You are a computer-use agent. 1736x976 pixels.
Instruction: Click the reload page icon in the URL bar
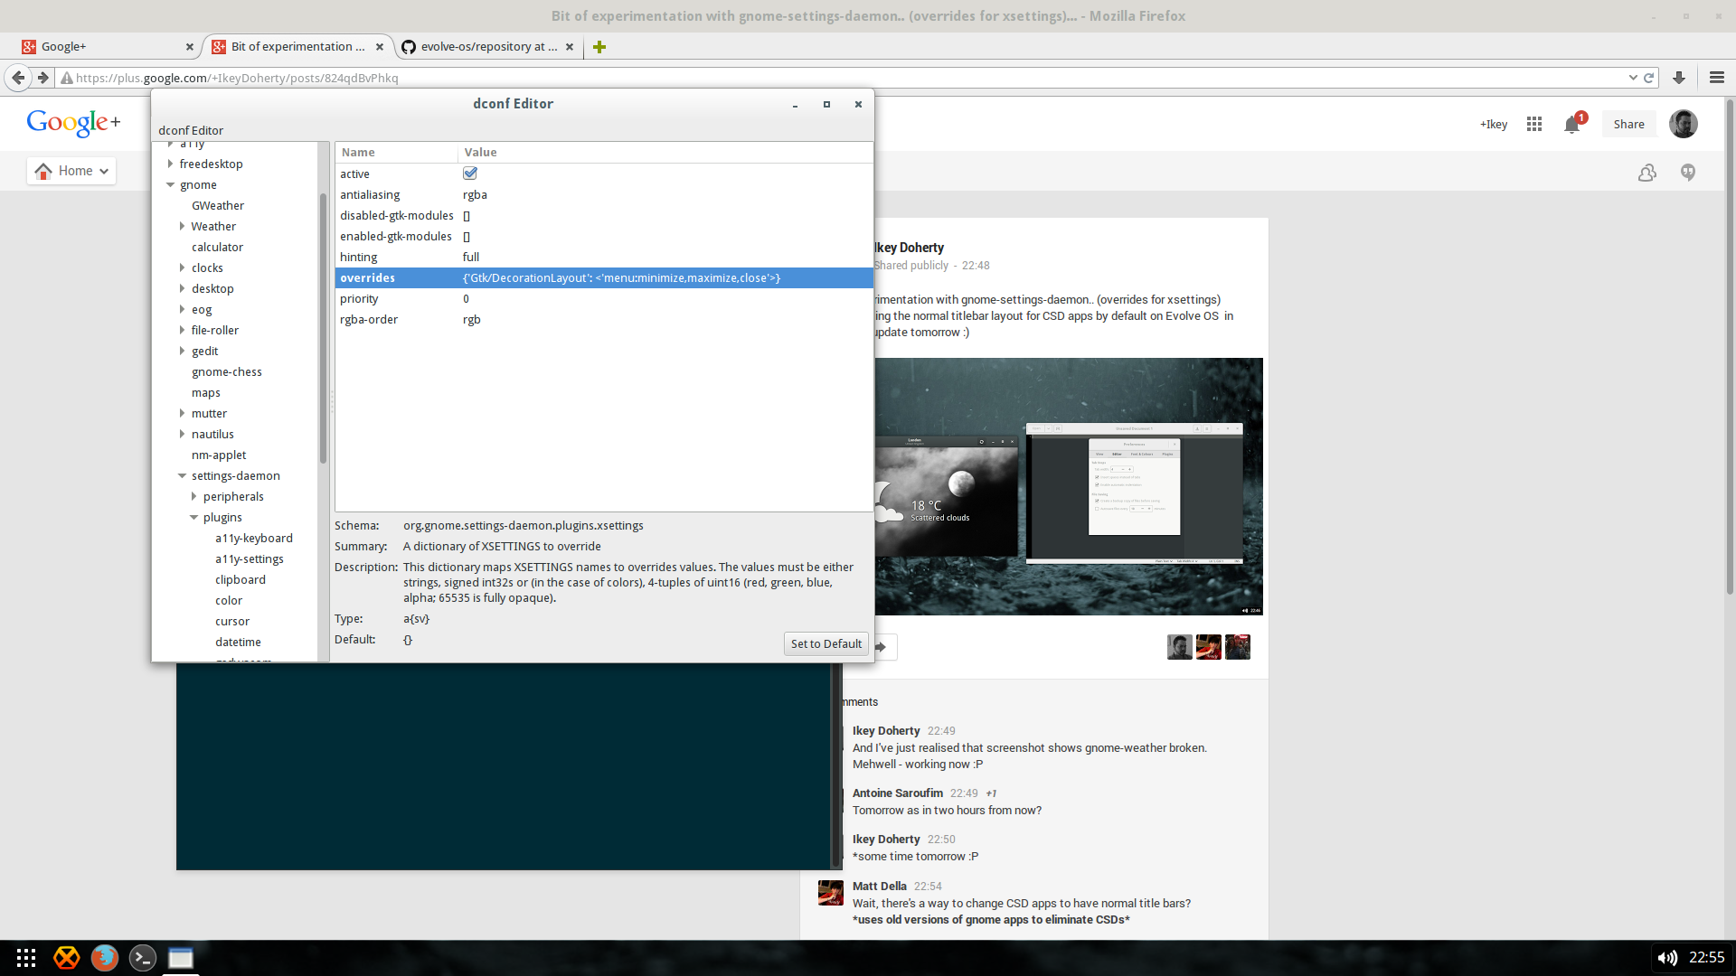pyautogui.click(x=1648, y=78)
